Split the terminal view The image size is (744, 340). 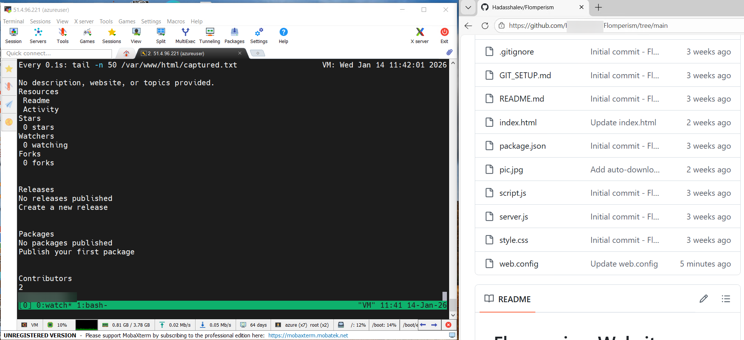coord(161,36)
